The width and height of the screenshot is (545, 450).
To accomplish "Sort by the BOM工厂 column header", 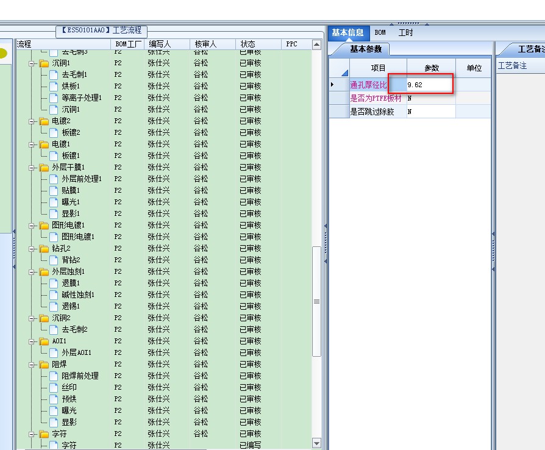I will [128, 44].
